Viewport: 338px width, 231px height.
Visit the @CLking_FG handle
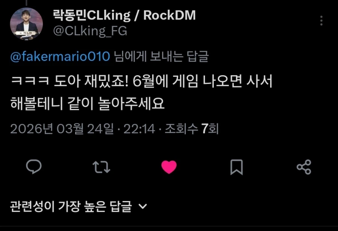[x=90, y=31]
